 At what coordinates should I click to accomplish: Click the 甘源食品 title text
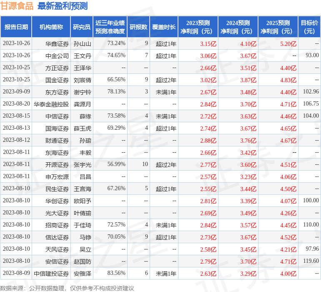[x=17, y=6]
